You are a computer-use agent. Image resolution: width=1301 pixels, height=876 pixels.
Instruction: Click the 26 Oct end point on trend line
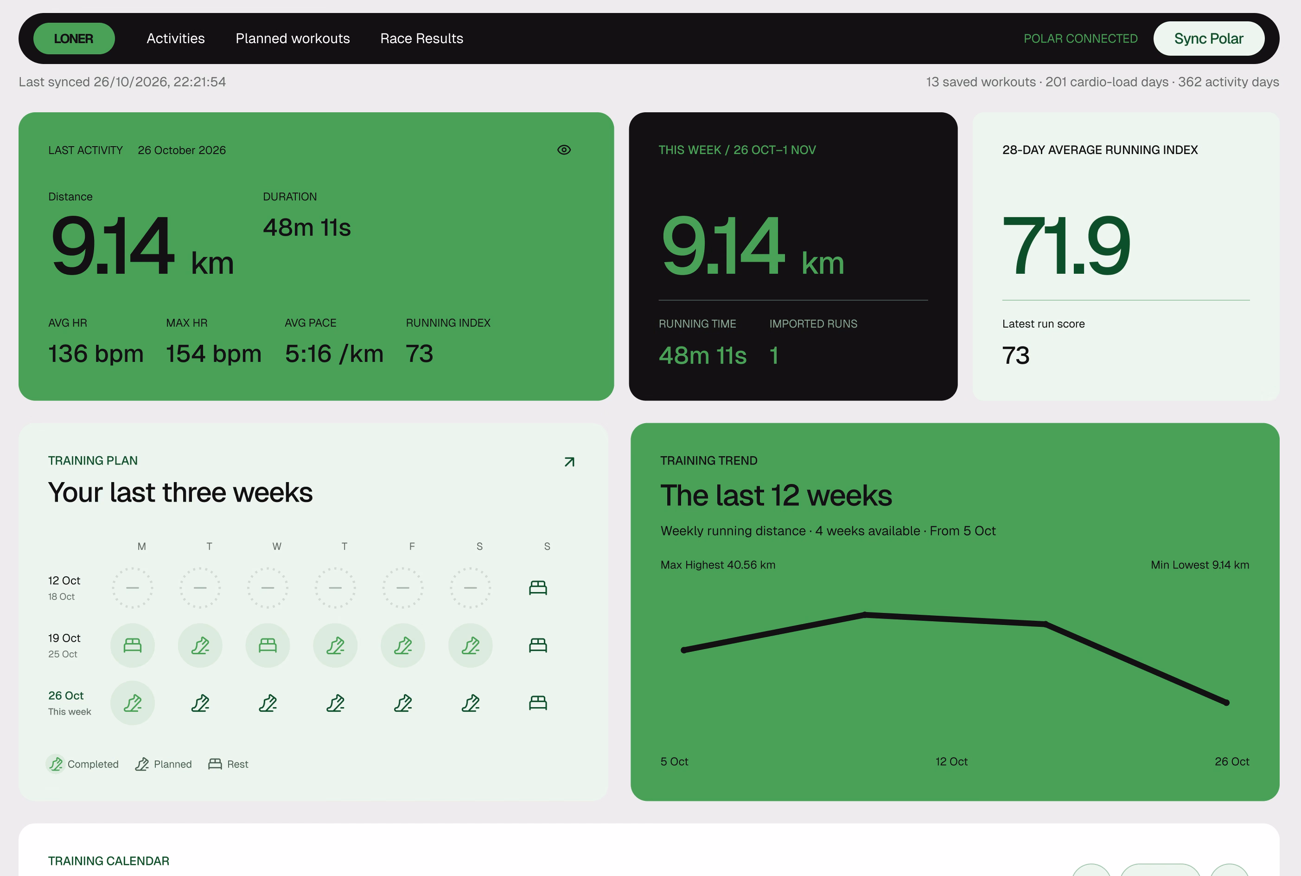[x=1227, y=703]
